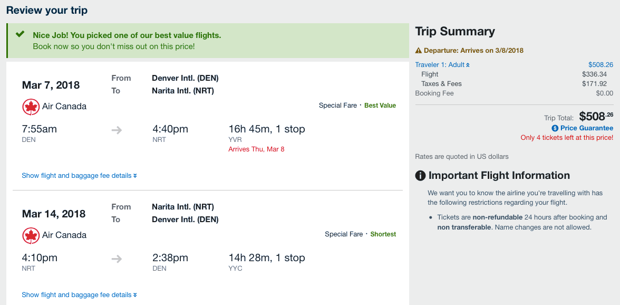Click the Air Canada logo on departure flight
Image resolution: width=620 pixels, height=305 pixels.
[x=31, y=107]
